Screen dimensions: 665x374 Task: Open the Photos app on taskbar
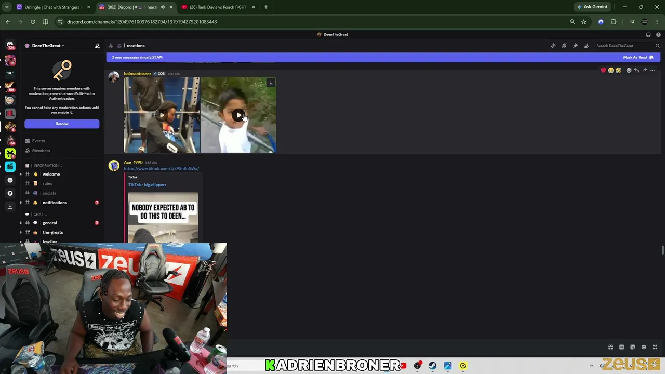[x=448, y=366]
